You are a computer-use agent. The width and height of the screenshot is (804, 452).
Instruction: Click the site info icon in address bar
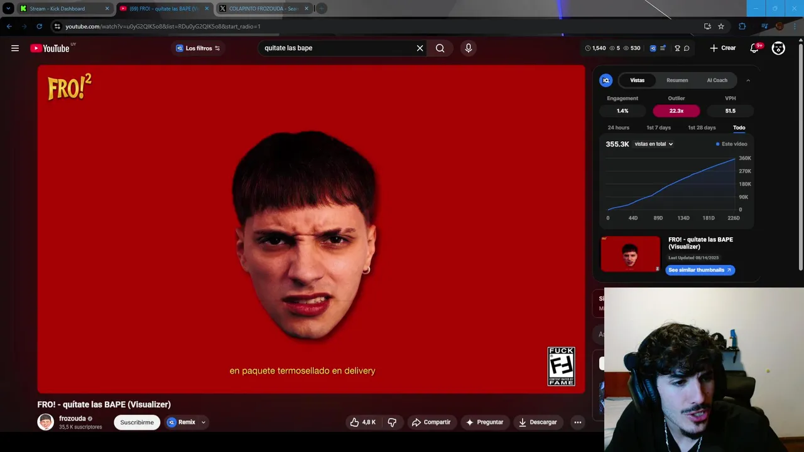pyautogui.click(x=57, y=26)
